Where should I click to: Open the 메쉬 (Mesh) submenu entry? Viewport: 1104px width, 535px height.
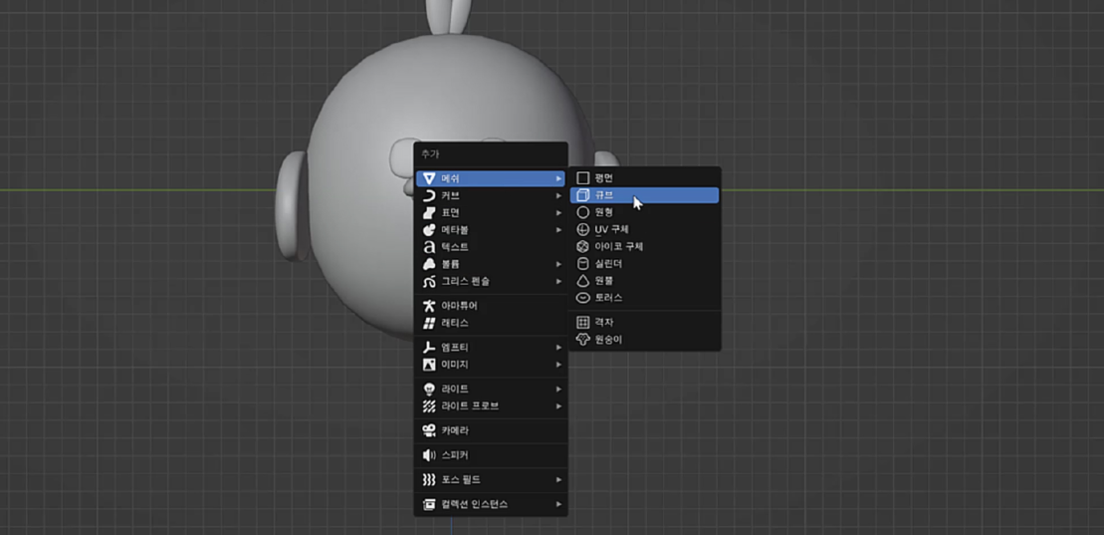coord(491,178)
